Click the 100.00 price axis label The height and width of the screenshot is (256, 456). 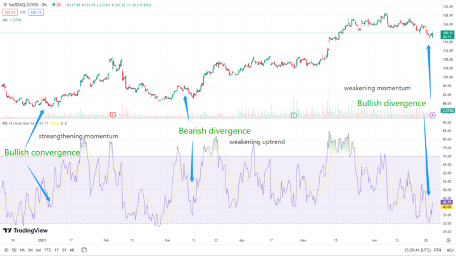coord(448,77)
